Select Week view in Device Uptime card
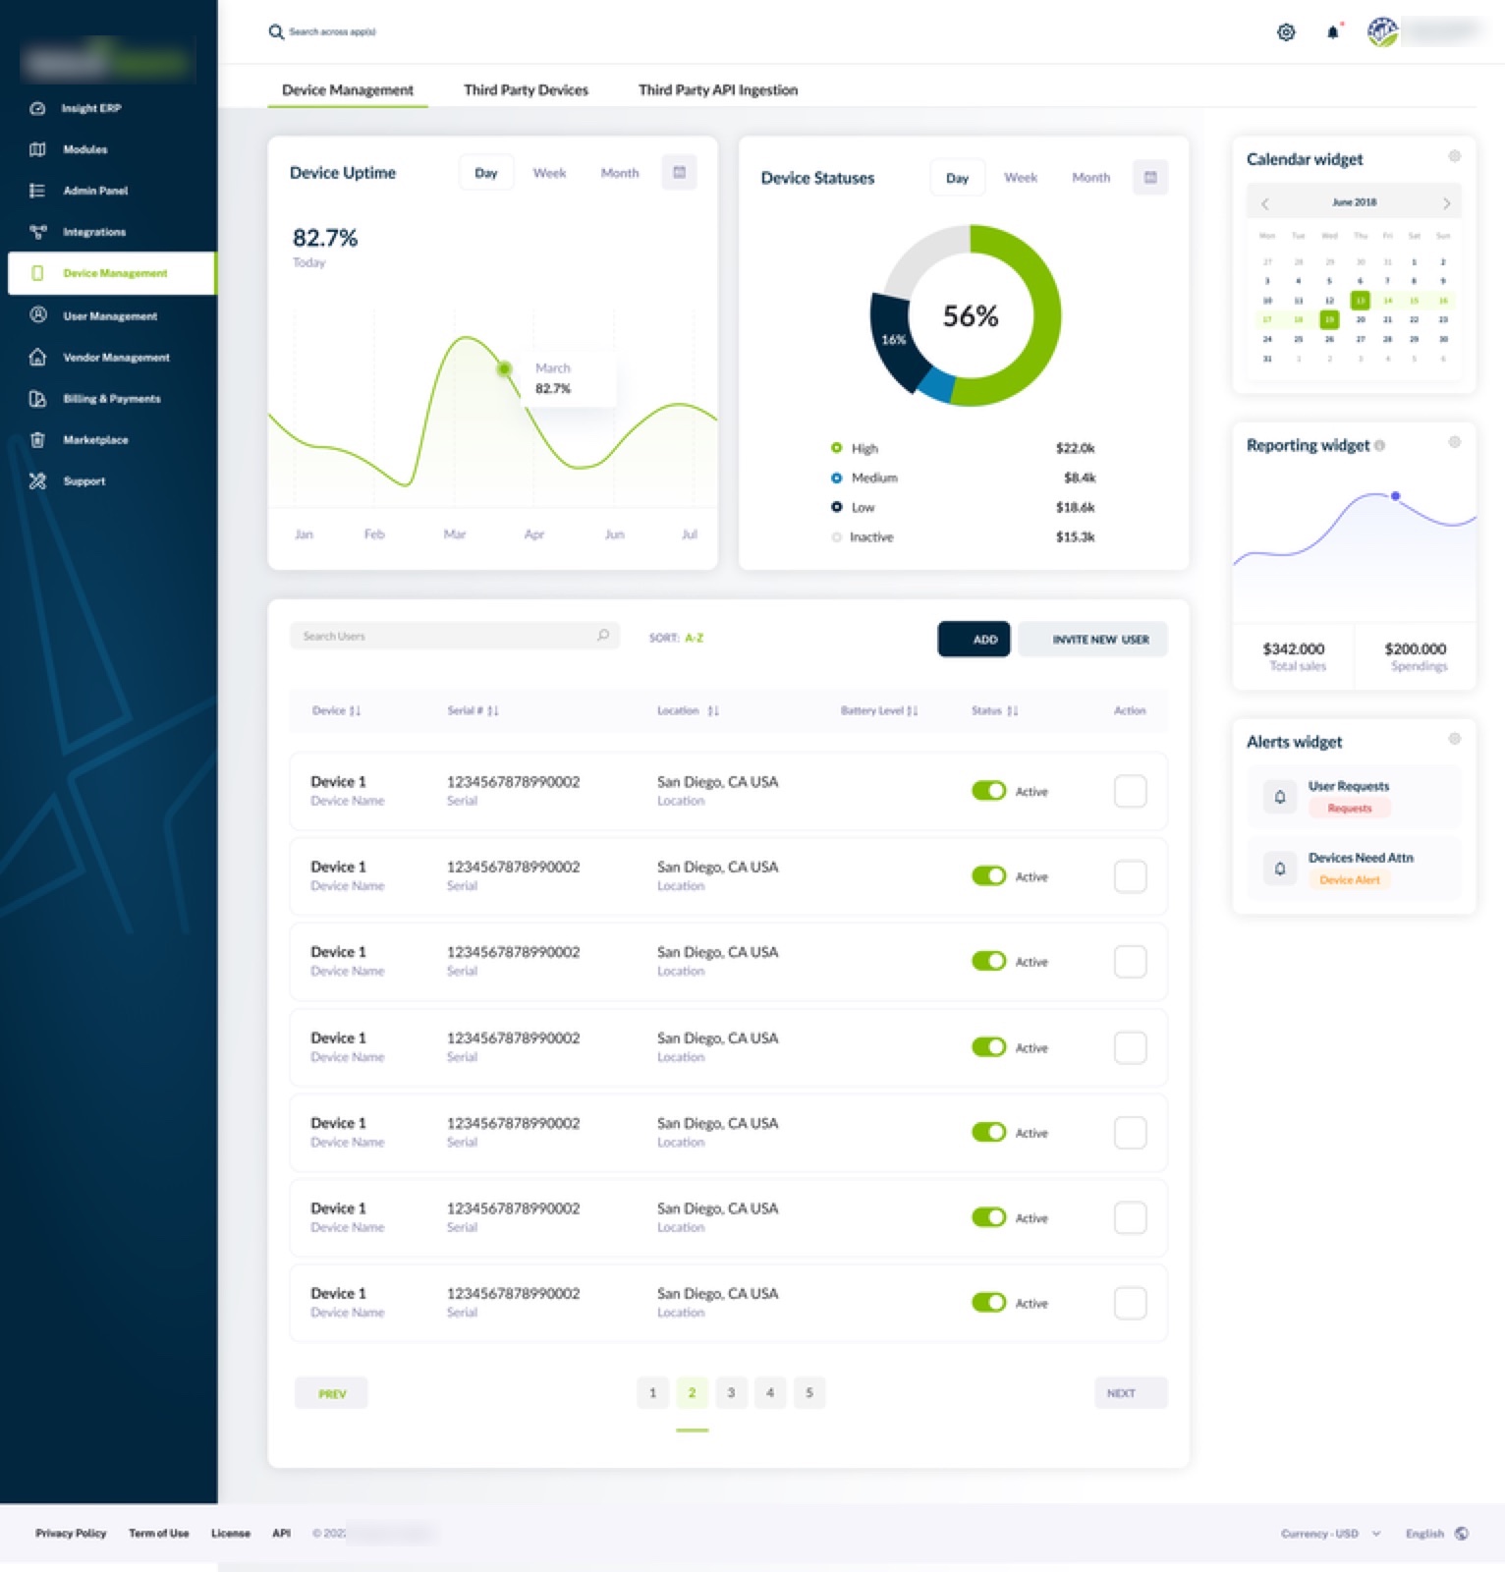This screenshot has height=1572, width=1505. (x=549, y=173)
